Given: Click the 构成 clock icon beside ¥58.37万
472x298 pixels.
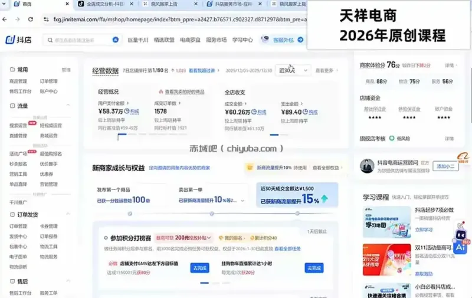Looking at the screenshot, I should (127, 111).
